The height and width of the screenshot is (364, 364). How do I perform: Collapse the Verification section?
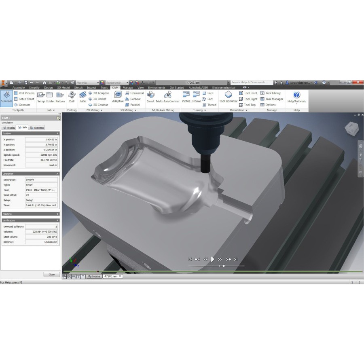click(57, 220)
